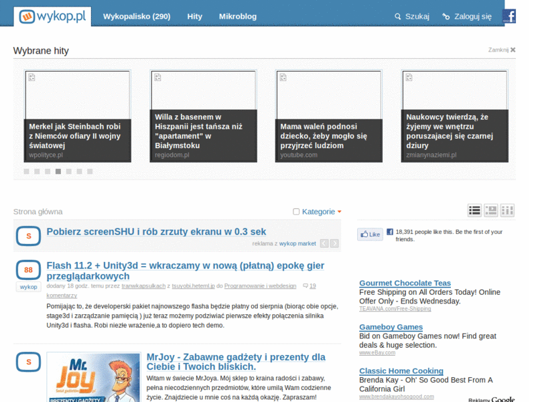Switch to list-with-thumbnails view icon
Screen dimensions: 536x402
coord(491,210)
